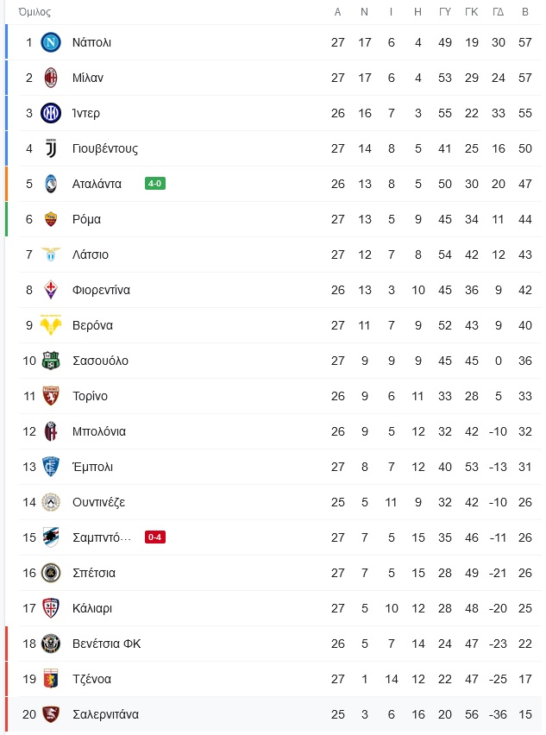Viewport: 546px width, 735px height.
Task: Click the Fiorentina crest icon
Action: tap(51, 290)
